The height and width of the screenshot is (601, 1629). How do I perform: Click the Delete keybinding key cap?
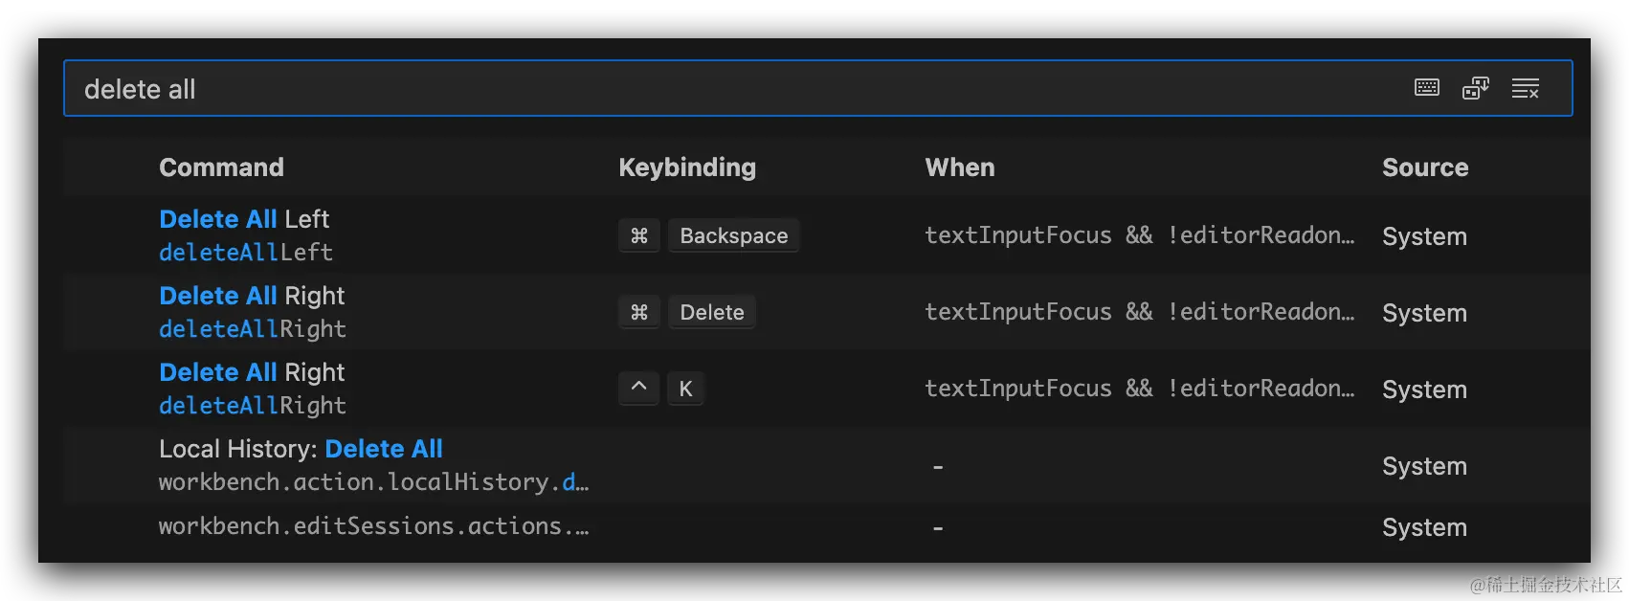[711, 312]
